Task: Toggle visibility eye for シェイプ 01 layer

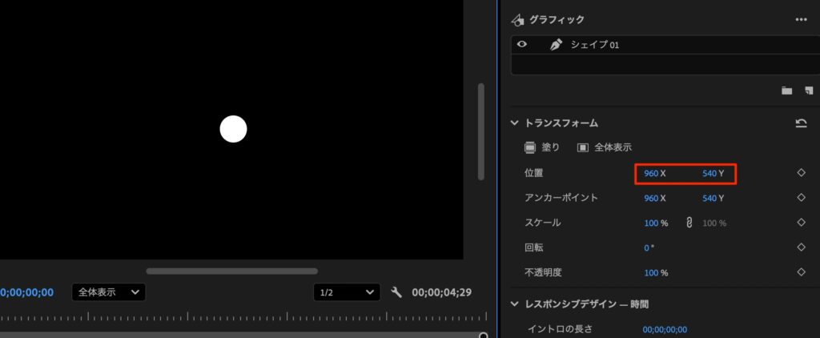Action: (x=522, y=45)
